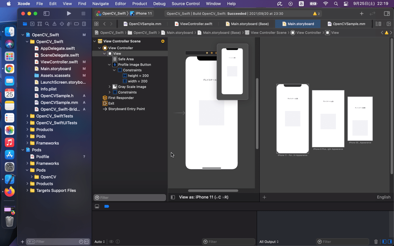This screenshot has height=246, width=394.
Task: Open the All Output dropdown
Action: tap(269, 242)
